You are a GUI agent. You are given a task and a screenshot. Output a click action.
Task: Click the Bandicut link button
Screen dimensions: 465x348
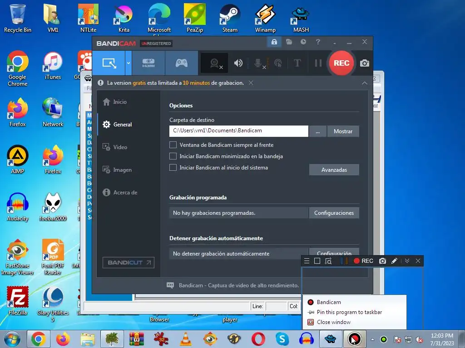[x=129, y=262]
